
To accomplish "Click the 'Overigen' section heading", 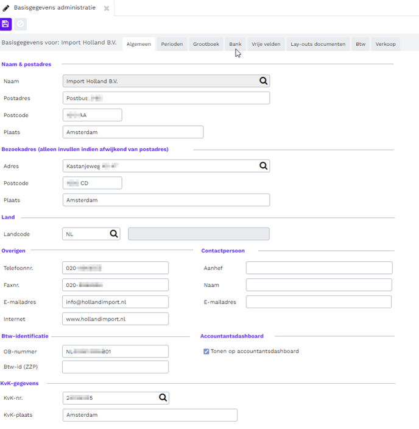I will (x=13, y=251).
